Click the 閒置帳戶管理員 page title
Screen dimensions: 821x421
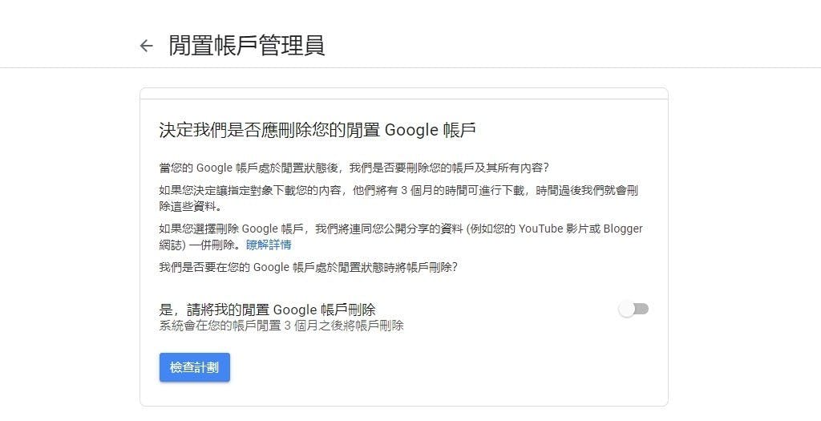point(246,46)
